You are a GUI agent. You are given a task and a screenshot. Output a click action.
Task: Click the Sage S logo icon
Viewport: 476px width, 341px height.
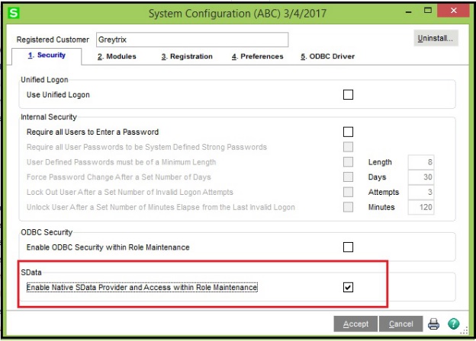coord(14,13)
